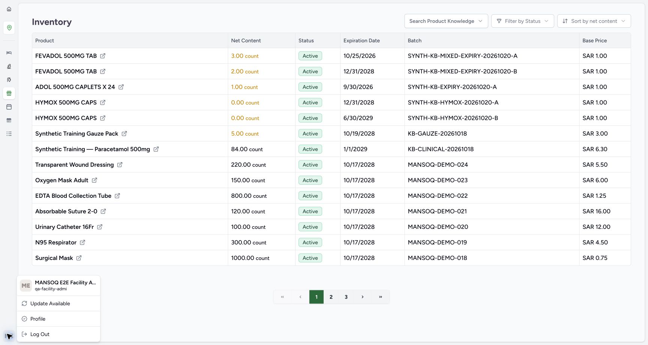Open the filled gray calendar sidebar icon
Viewport: 648px width, 345px height.
coord(9,120)
